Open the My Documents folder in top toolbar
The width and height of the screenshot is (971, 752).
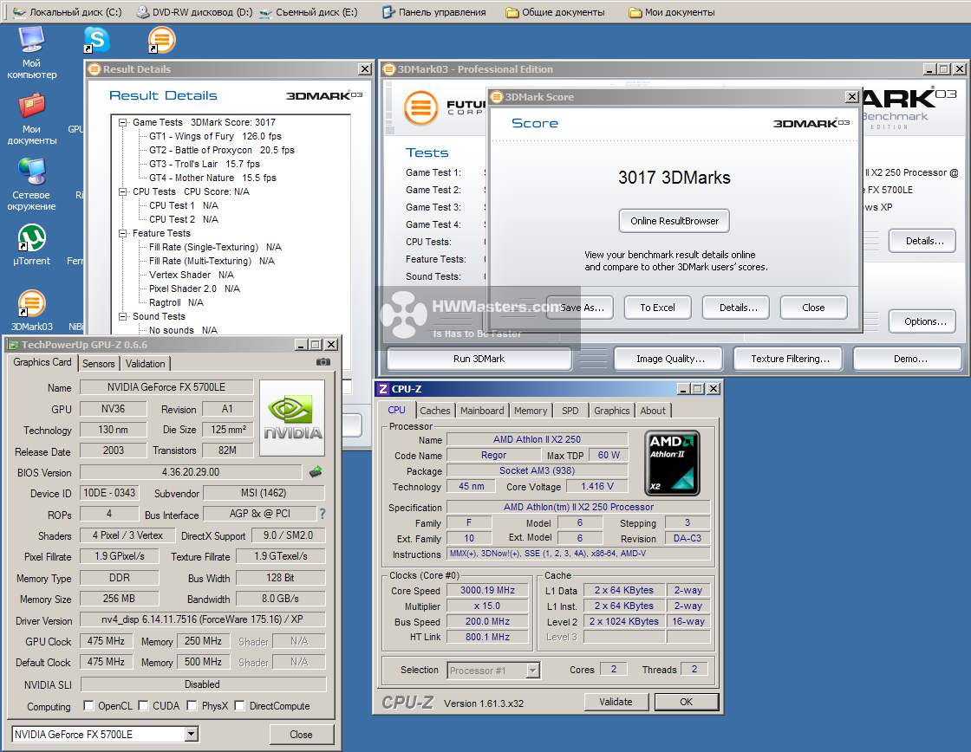671,12
